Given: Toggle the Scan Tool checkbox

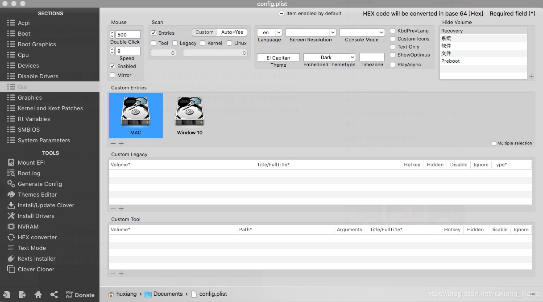Looking at the screenshot, I should (153, 43).
